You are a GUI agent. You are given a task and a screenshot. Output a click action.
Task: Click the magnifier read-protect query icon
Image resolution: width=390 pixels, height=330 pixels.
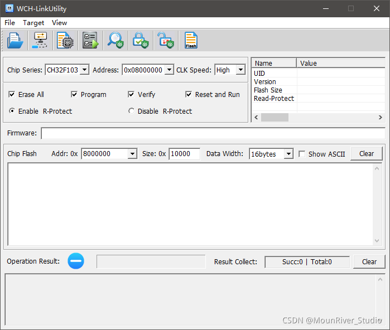coord(115,40)
